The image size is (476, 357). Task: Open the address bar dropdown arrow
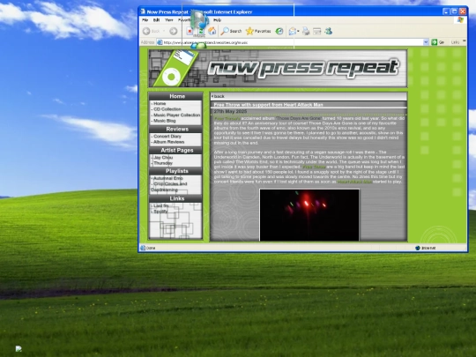click(x=426, y=42)
